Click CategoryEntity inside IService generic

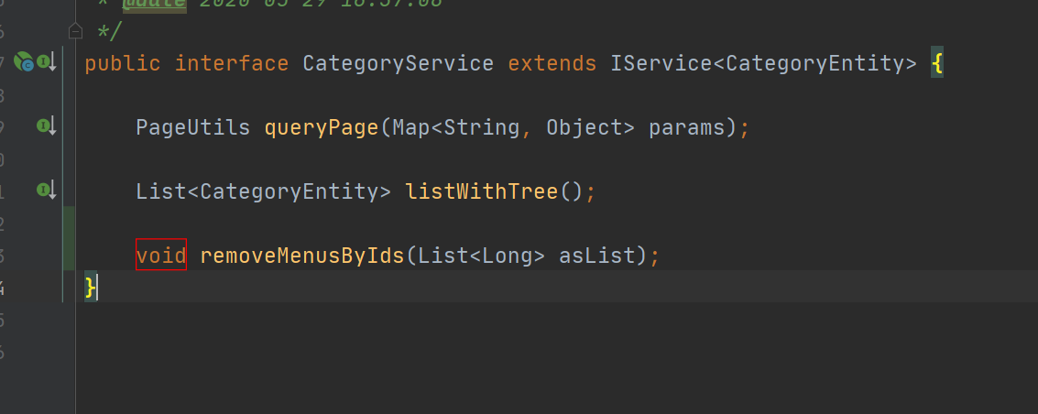tap(814, 63)
